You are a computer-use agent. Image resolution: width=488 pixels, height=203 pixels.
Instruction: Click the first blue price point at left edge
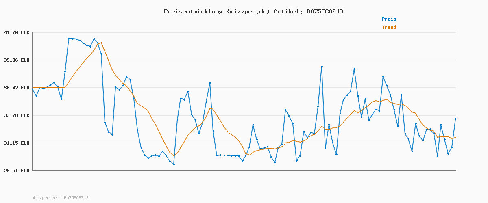33,89
